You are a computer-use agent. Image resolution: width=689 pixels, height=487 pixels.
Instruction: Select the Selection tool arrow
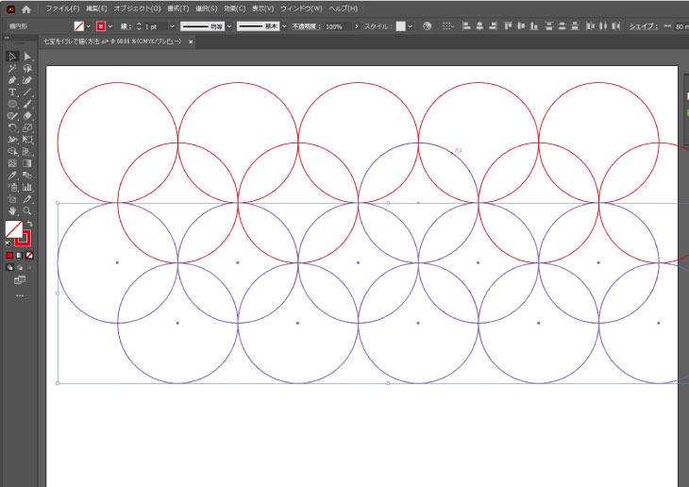click(12, 57)
